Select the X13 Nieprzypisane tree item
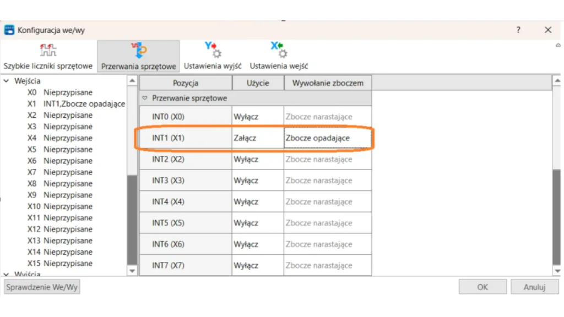The width and height of the screenshot is (564, 317). 59,241
